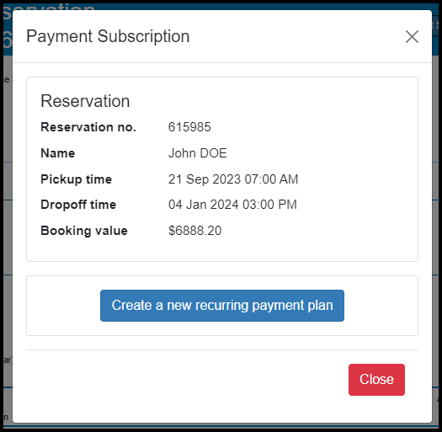Click the "Dropoff time" label
442x432 pixels.
(x=78, y=205)
